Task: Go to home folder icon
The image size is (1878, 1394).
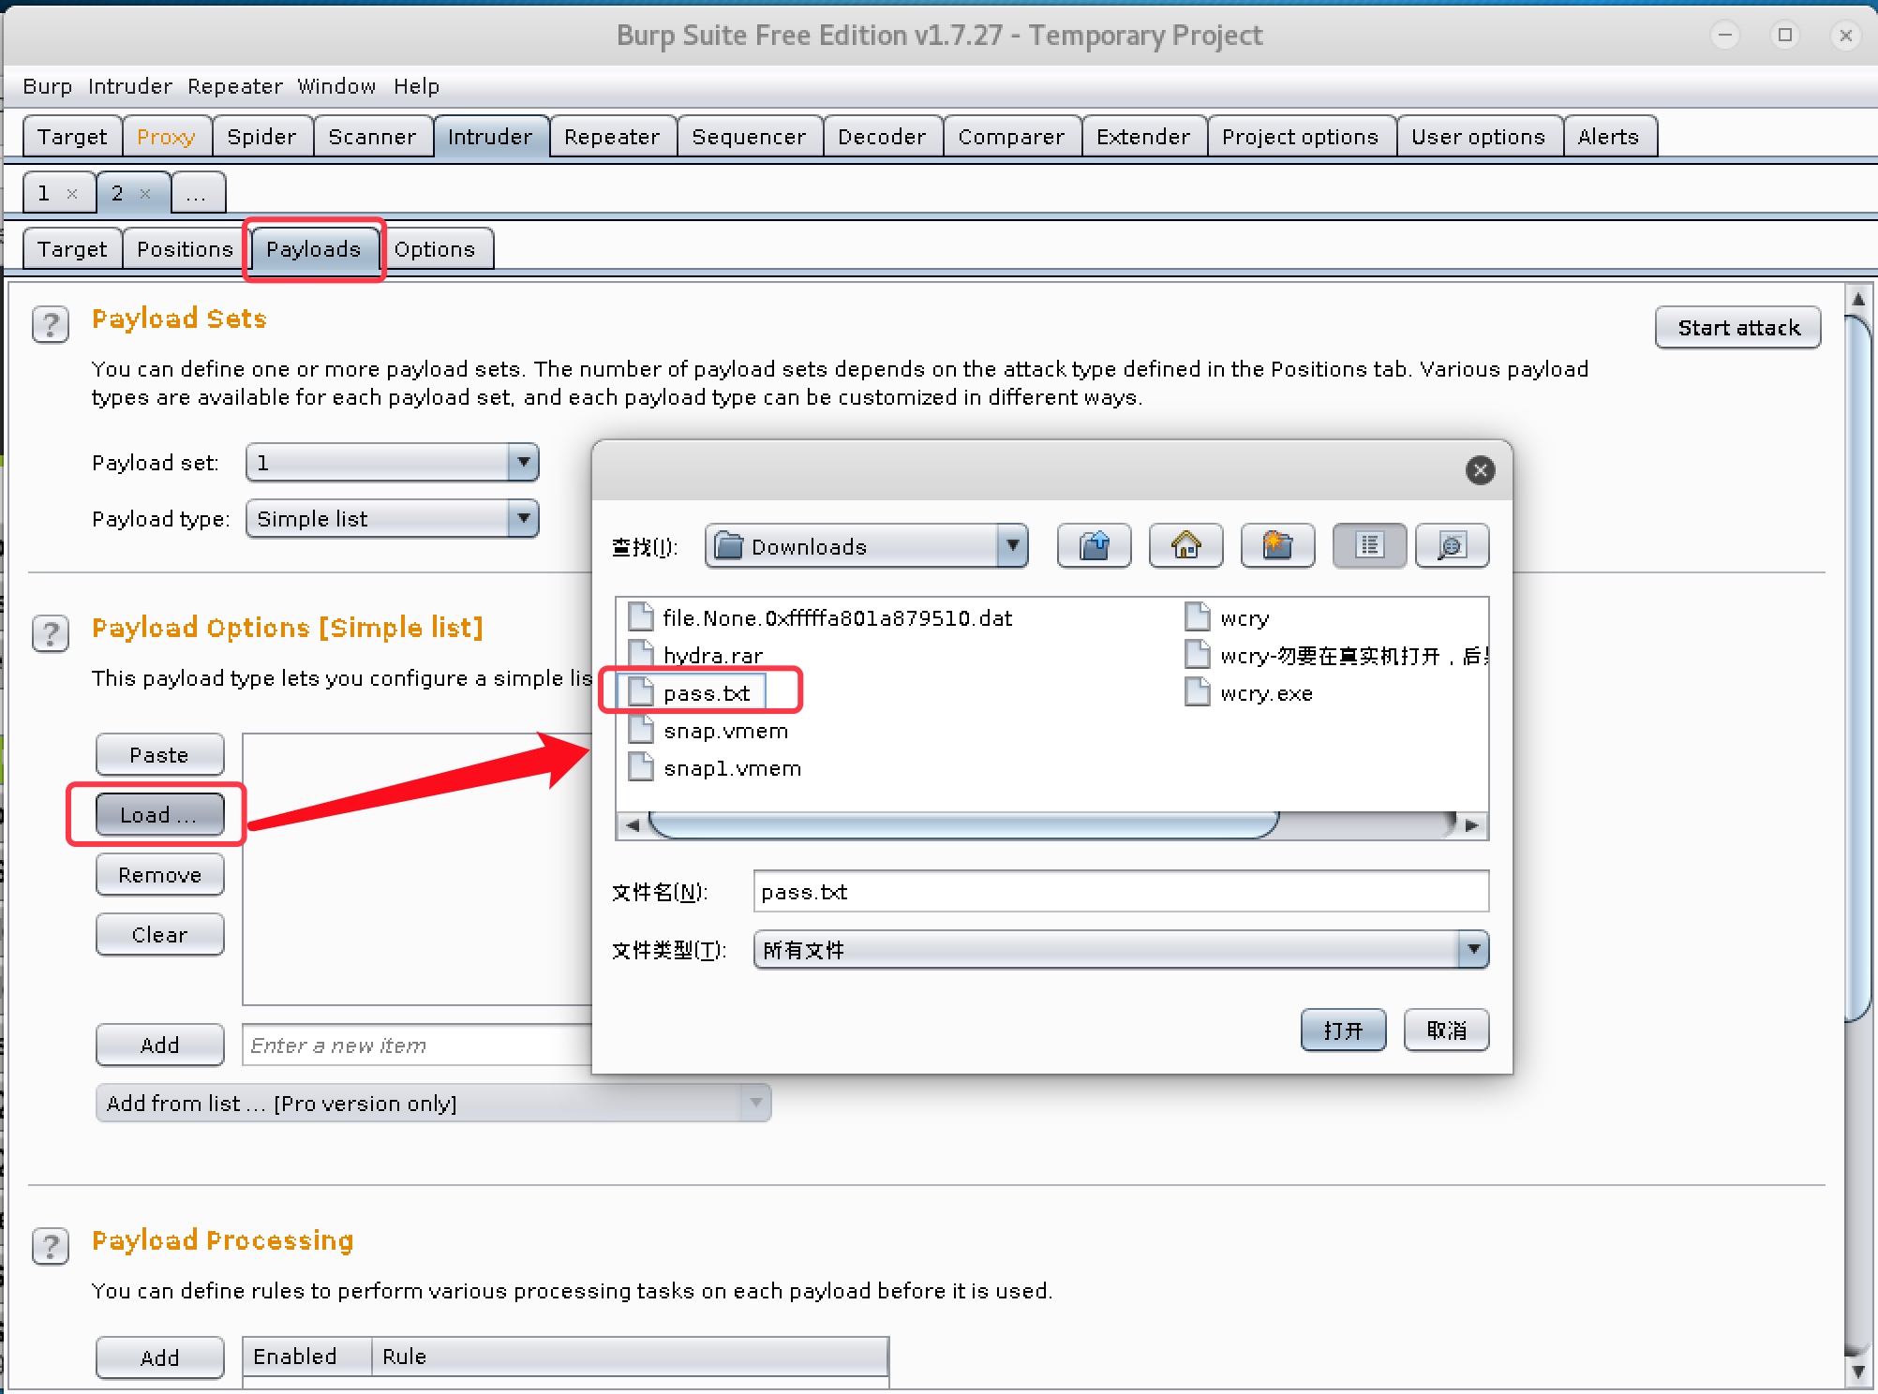Action: [x=1185, y=545]
